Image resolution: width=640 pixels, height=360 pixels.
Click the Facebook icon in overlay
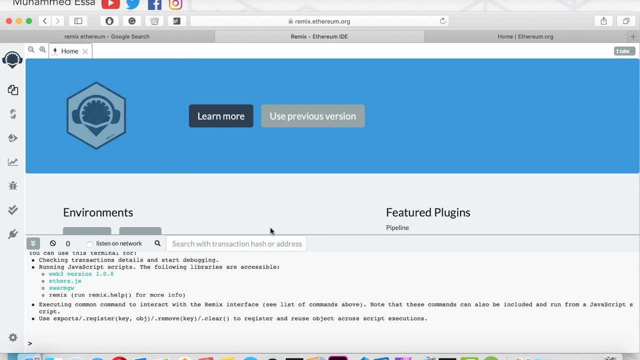154,4
